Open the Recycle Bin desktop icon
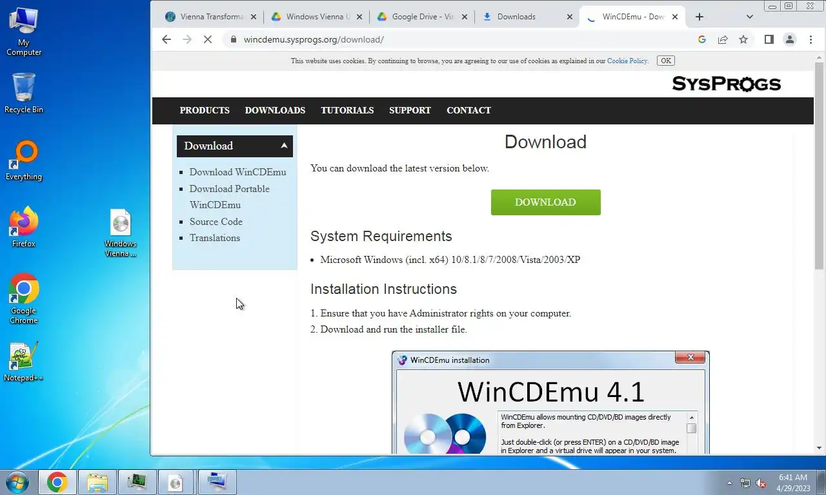This screenshot has height=495, width=826. point(24,93)
